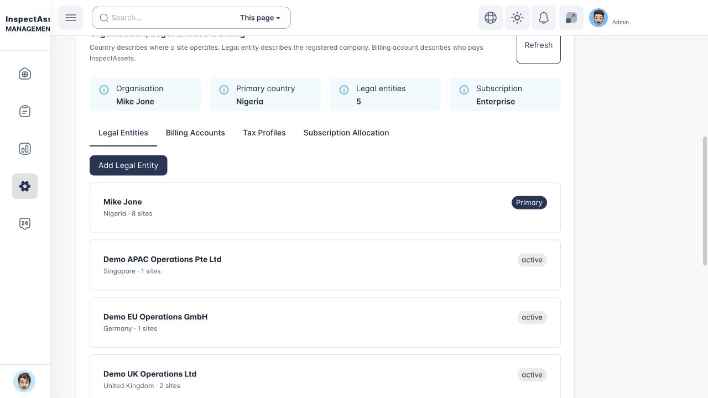Click the info icon beside Subscription
This screenshot has height=398, width=708.
[x=464, y=90]
